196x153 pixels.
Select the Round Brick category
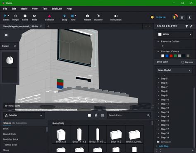click(x=10, y=134)
